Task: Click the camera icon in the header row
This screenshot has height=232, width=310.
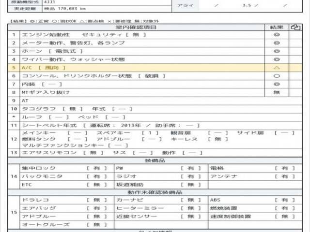Action: point(295,27)
